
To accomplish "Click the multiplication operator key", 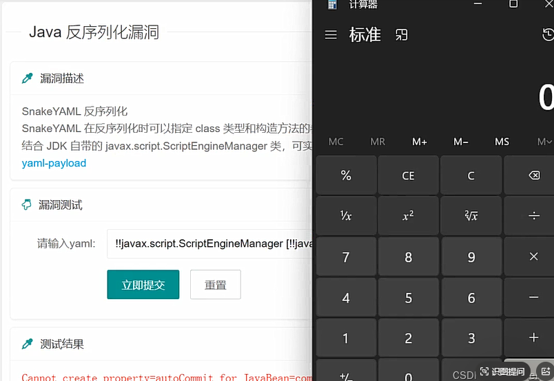I will 533,257.
